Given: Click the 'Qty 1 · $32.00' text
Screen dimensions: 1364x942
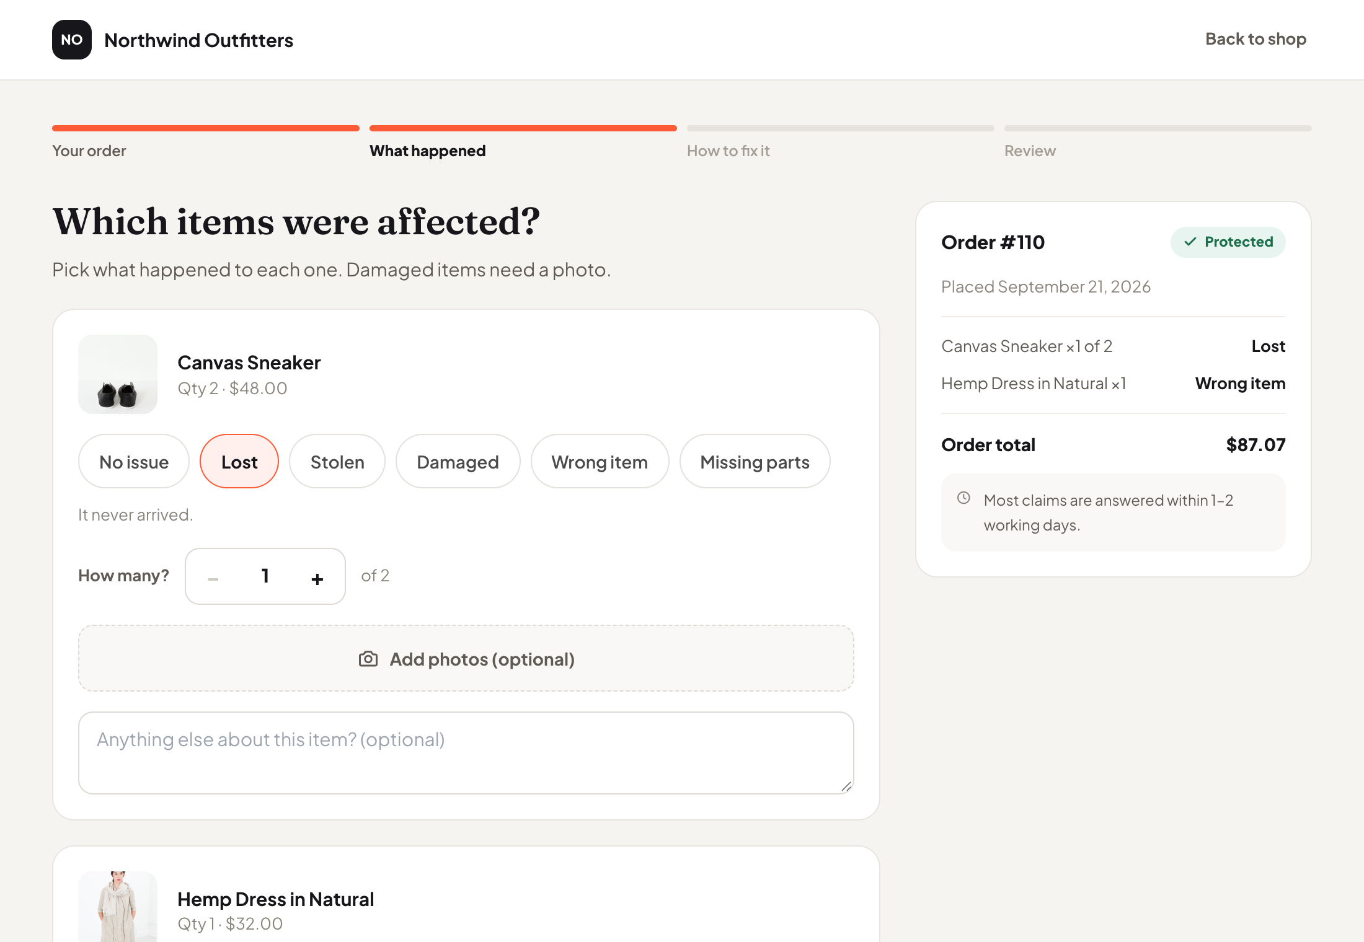Looking at the screenshot, I should coord(230,923).
